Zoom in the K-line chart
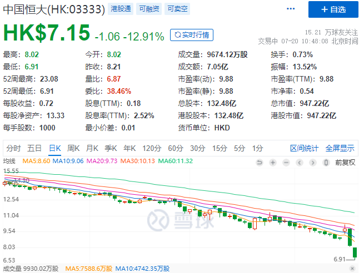This screenshot has height=273, width=359. 273,163
